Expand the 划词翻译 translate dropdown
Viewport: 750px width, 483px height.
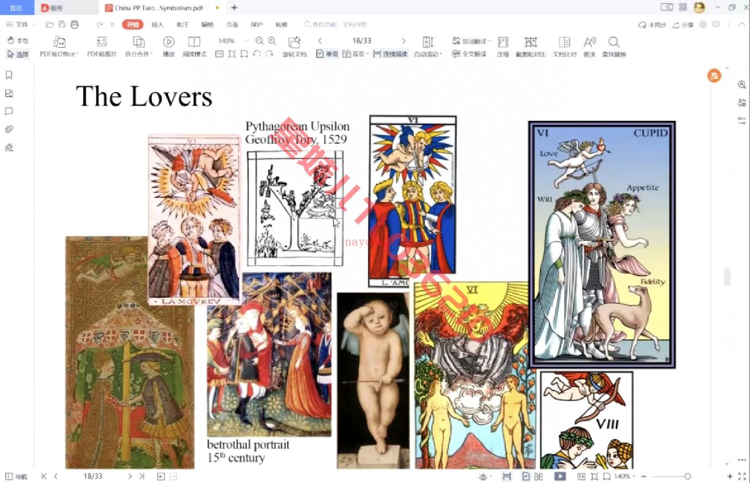click(490, 41)
